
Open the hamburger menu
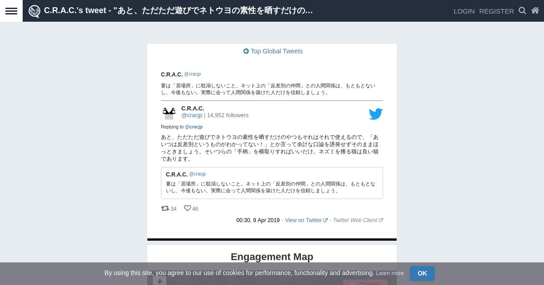coord(11,11)
